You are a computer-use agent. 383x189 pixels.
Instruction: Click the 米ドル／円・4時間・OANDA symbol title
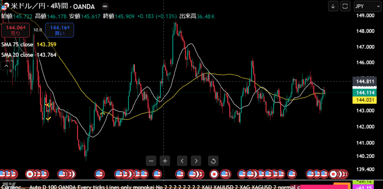[53, 7]
